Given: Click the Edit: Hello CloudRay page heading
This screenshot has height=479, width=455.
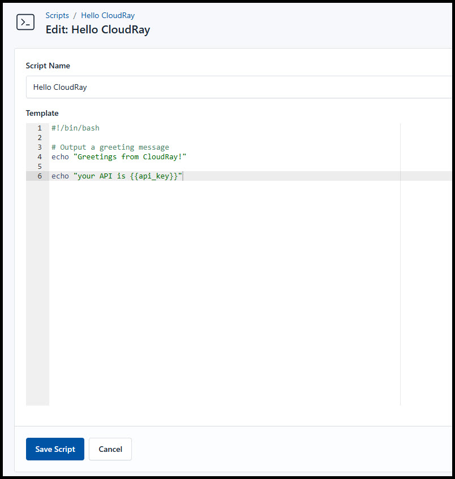Looking at the screenshot, I should [97, 29].
